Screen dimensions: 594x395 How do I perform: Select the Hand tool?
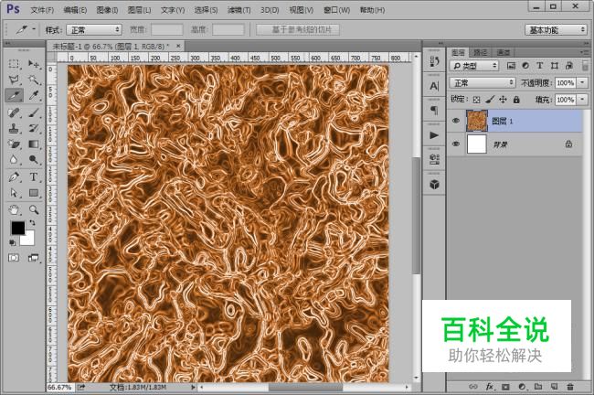point(14,209)
